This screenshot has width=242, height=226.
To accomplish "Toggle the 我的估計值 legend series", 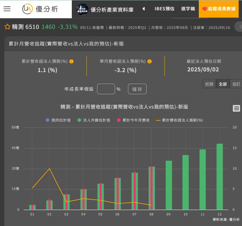I will [x=58, y=120].
